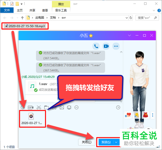Click the 关闭(C) button
The width and height of the screenshot is (162, 150).
(87, 142)
